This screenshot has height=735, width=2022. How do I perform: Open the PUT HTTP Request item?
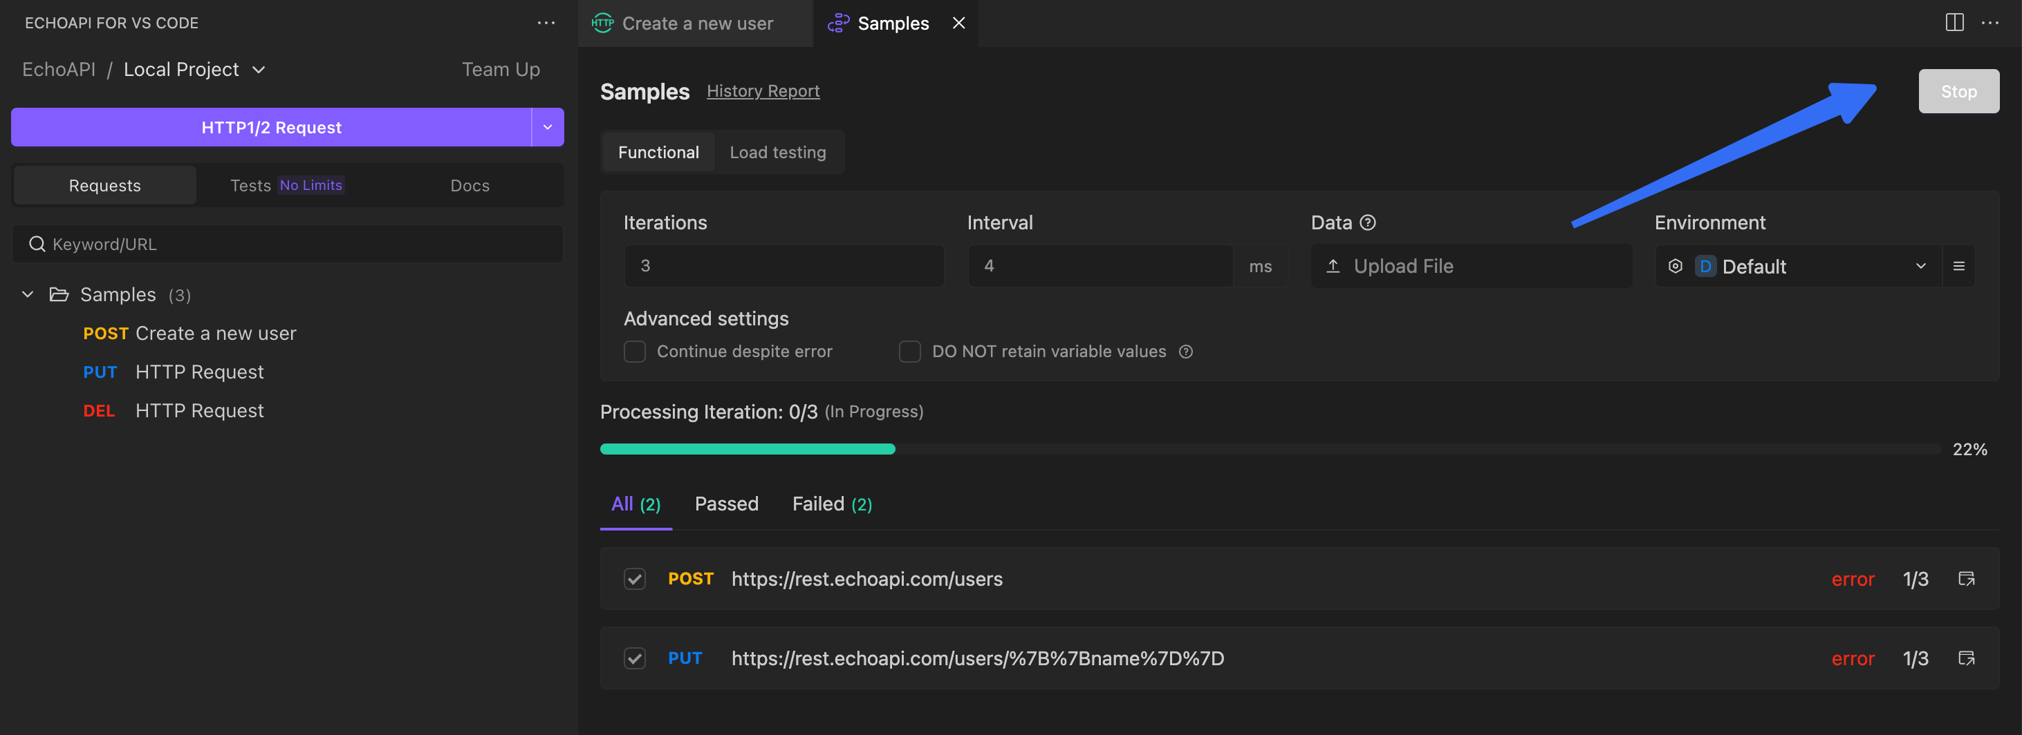[x=174, y=372]
